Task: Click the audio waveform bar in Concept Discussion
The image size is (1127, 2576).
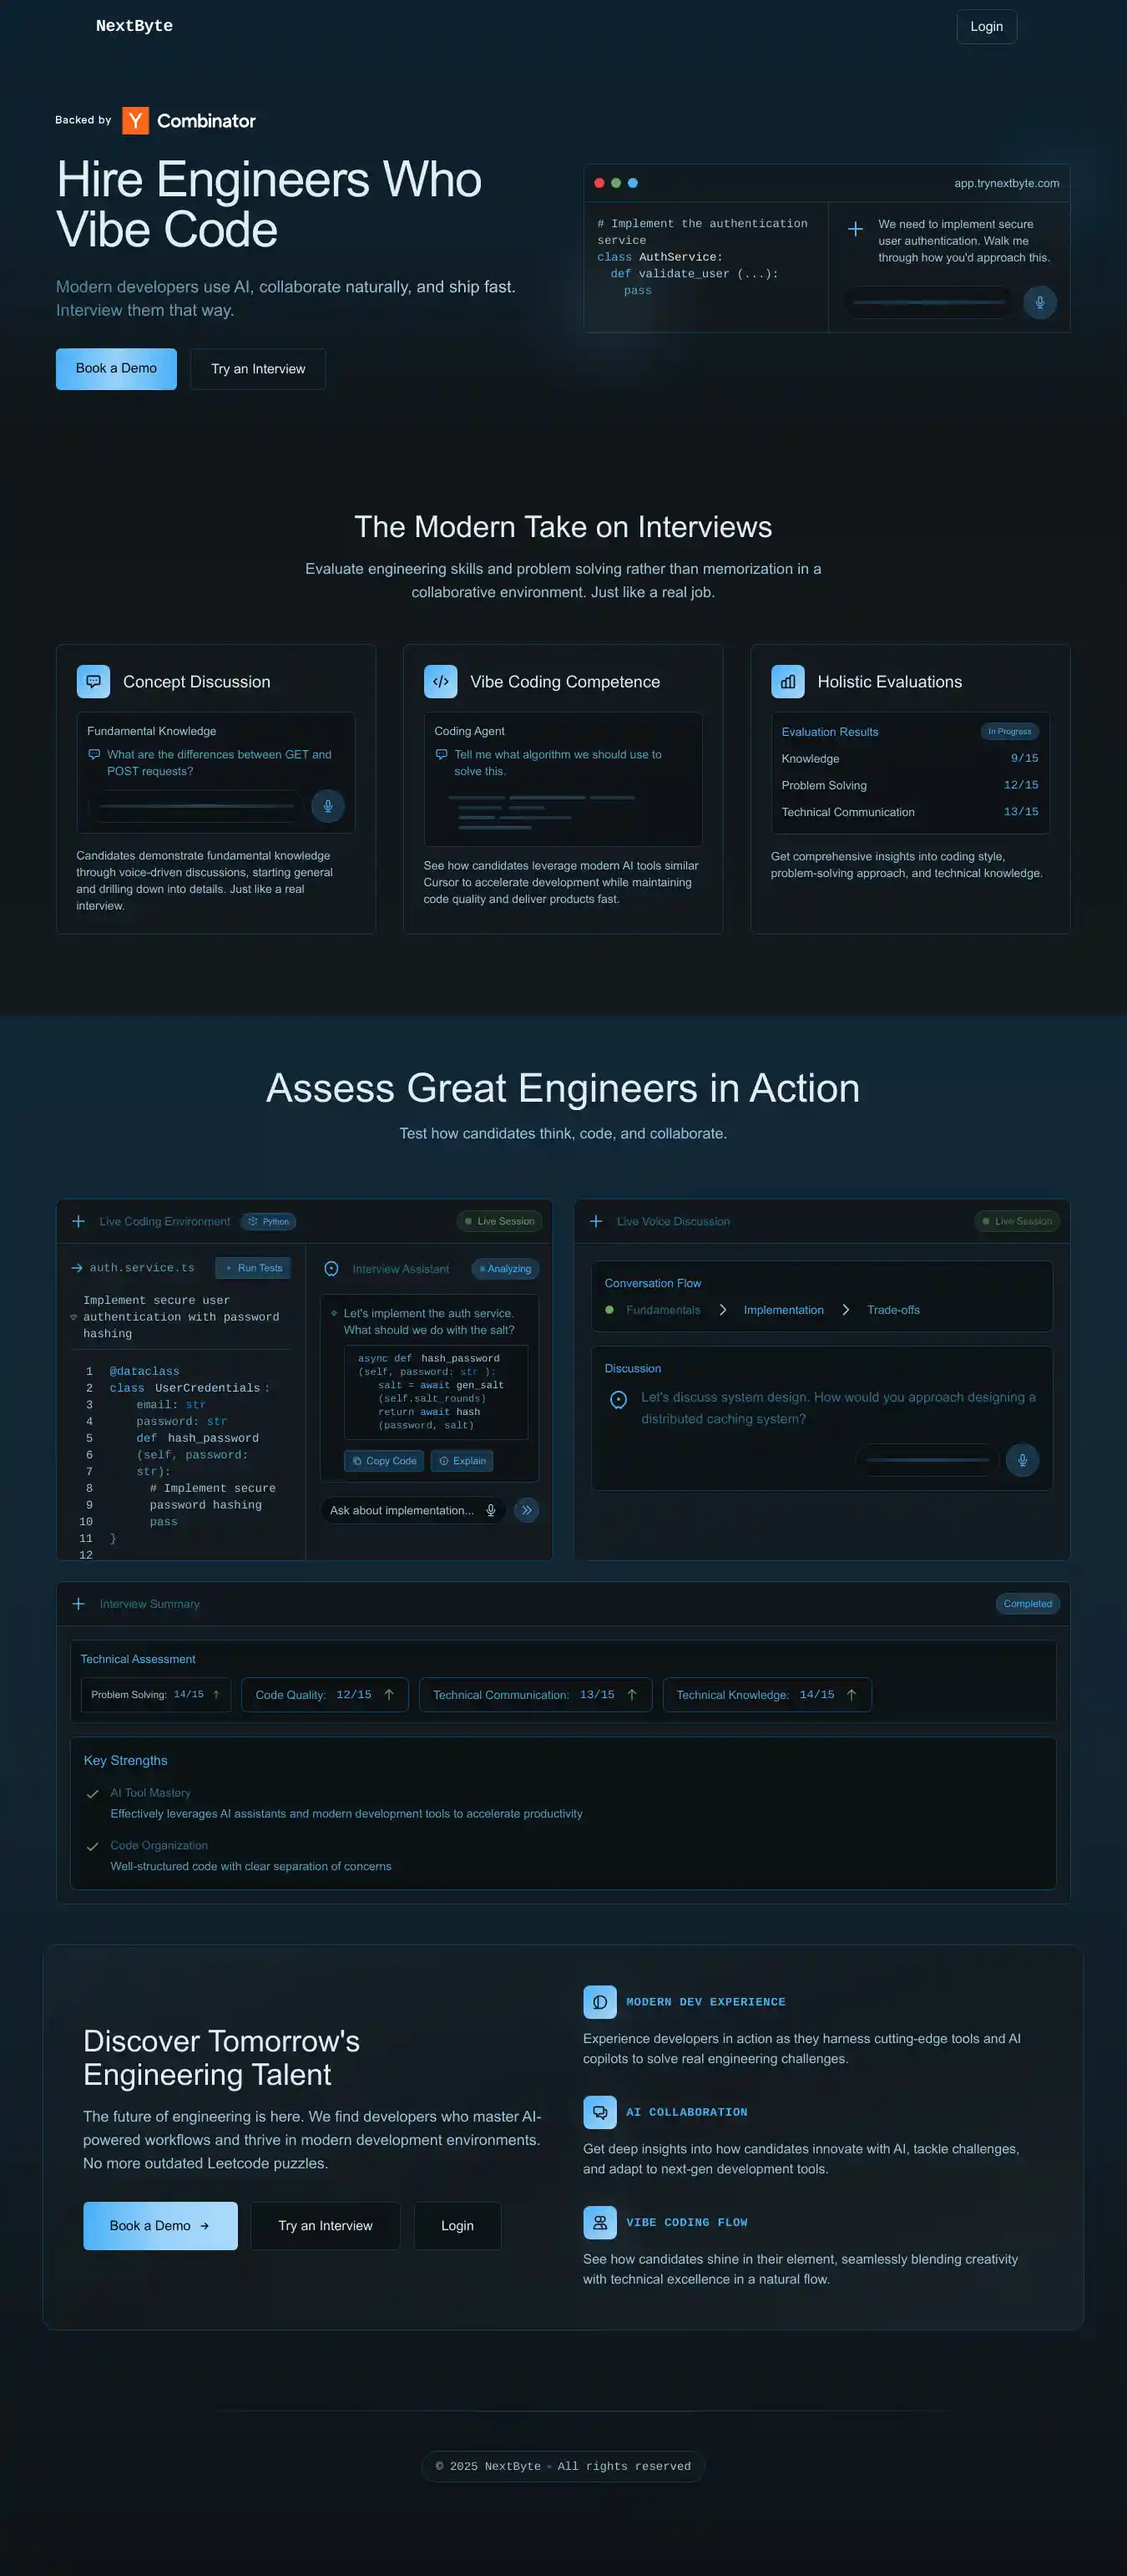Action: tap(196, 805)
